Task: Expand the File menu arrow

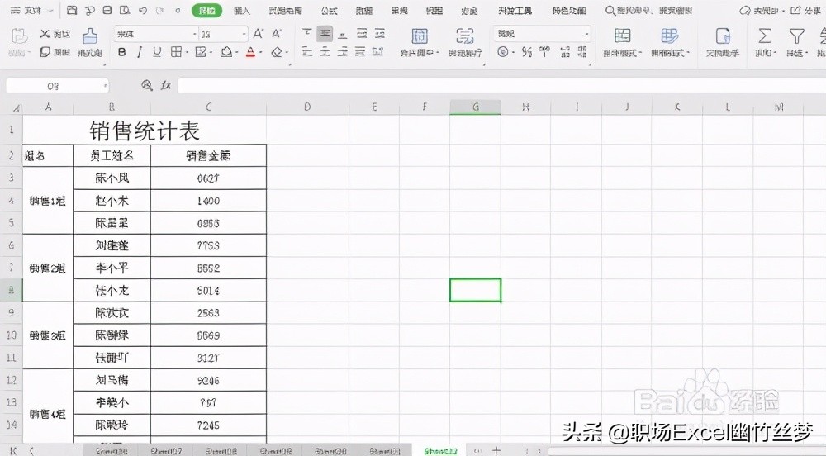Action: (x=50, y=11)
